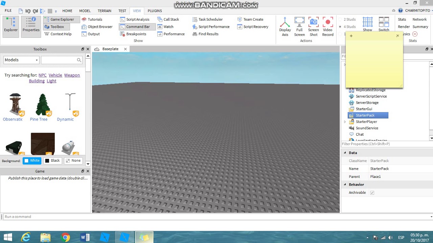Toggle the Explorer panel button
Image resolution: width=433 pixels, height=243 pixels.
[x=11, y=26]
